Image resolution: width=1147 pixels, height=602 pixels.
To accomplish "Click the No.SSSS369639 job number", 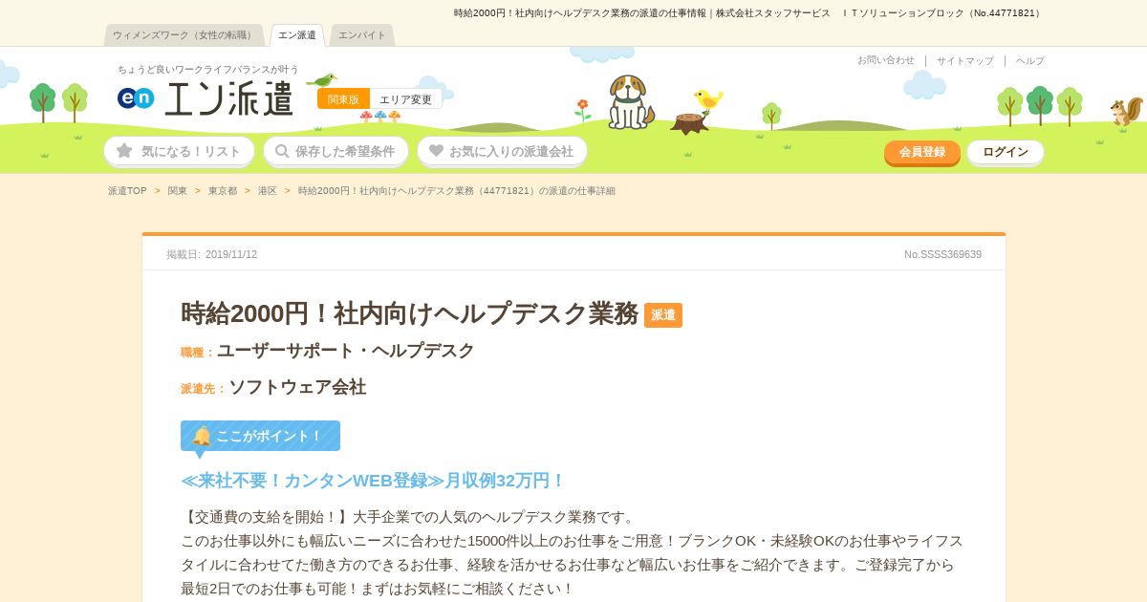I will coord(942,254).
